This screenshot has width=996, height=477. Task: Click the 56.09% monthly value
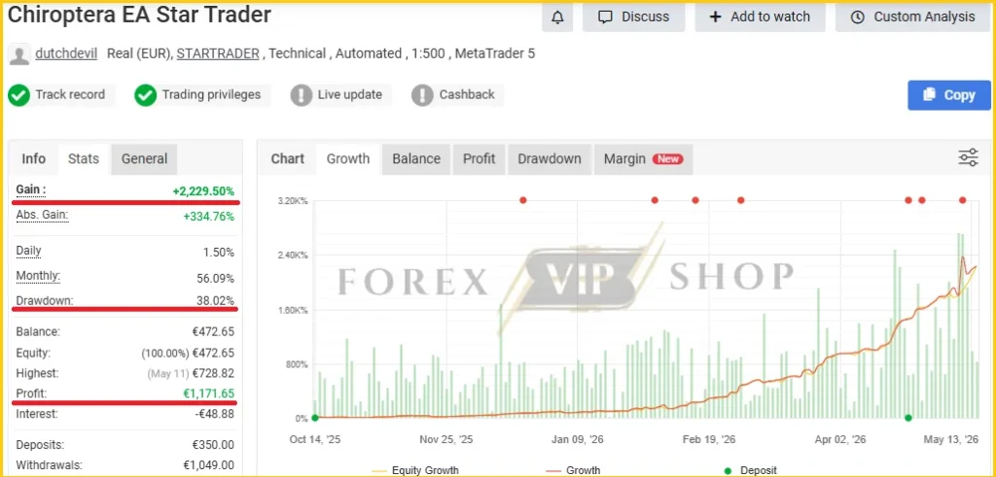(216, 278)
